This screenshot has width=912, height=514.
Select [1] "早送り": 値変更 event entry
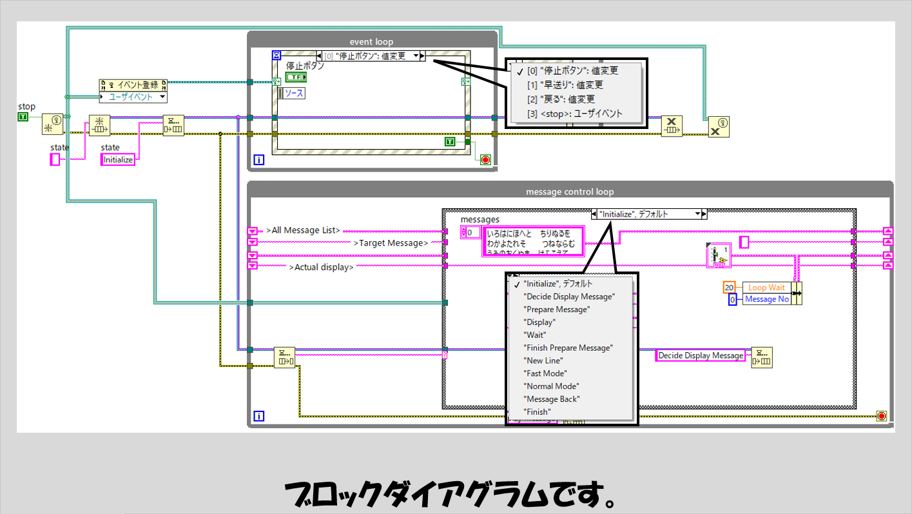click(565, 85)
